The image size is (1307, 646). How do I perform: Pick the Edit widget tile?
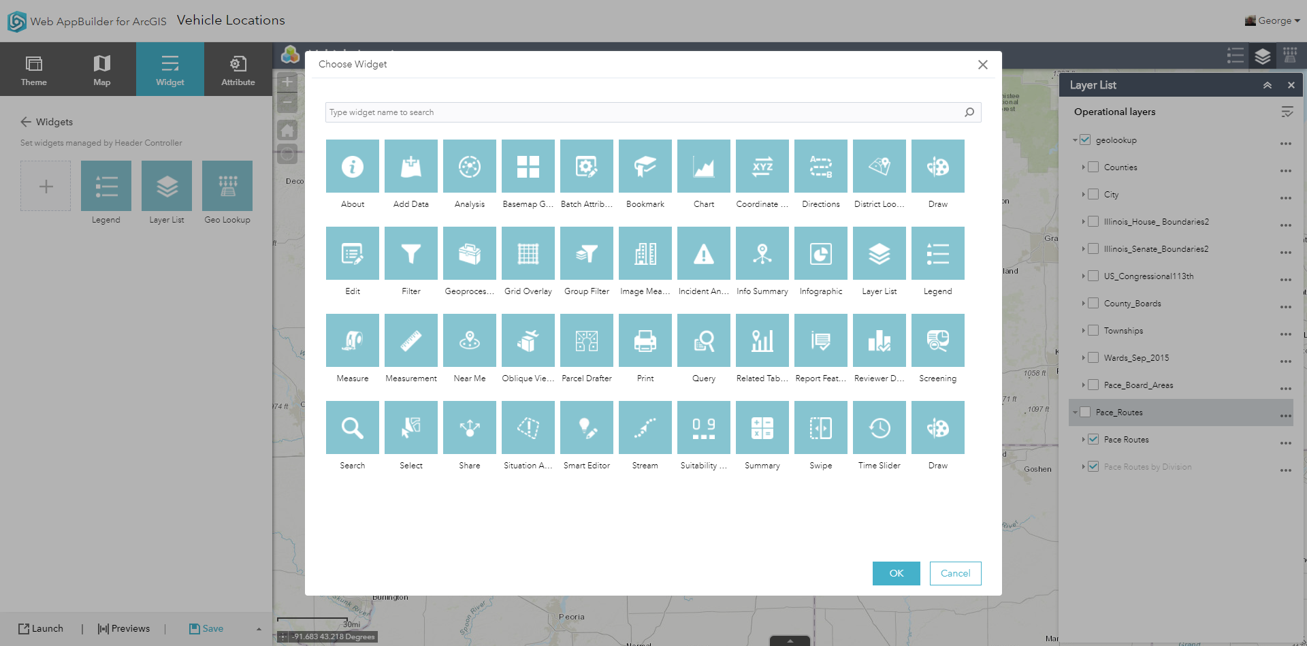[x=353, y=253]
